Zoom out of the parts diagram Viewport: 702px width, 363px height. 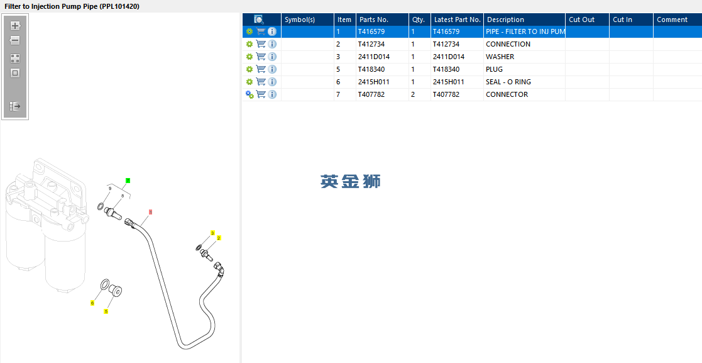point(15,40)
